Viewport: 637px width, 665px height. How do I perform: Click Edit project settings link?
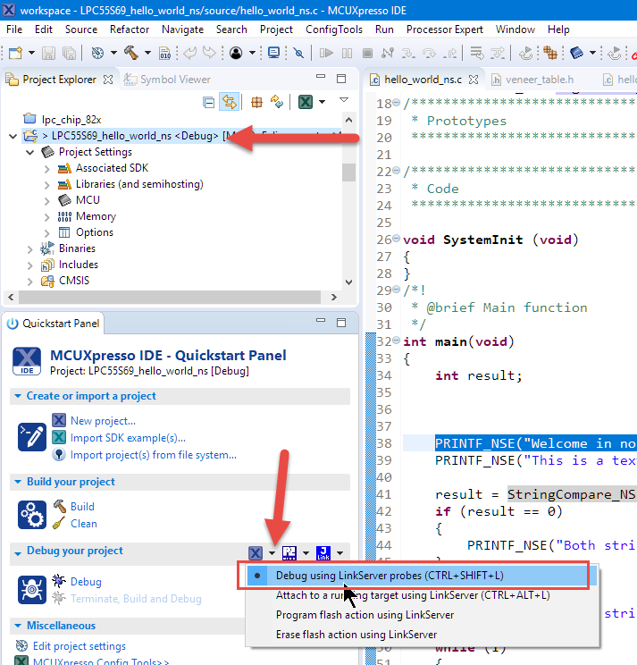pos(79,646)
